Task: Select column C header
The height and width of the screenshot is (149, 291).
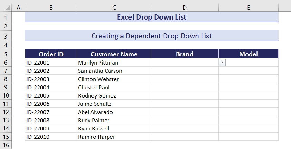Action: [x=114, y=8]
